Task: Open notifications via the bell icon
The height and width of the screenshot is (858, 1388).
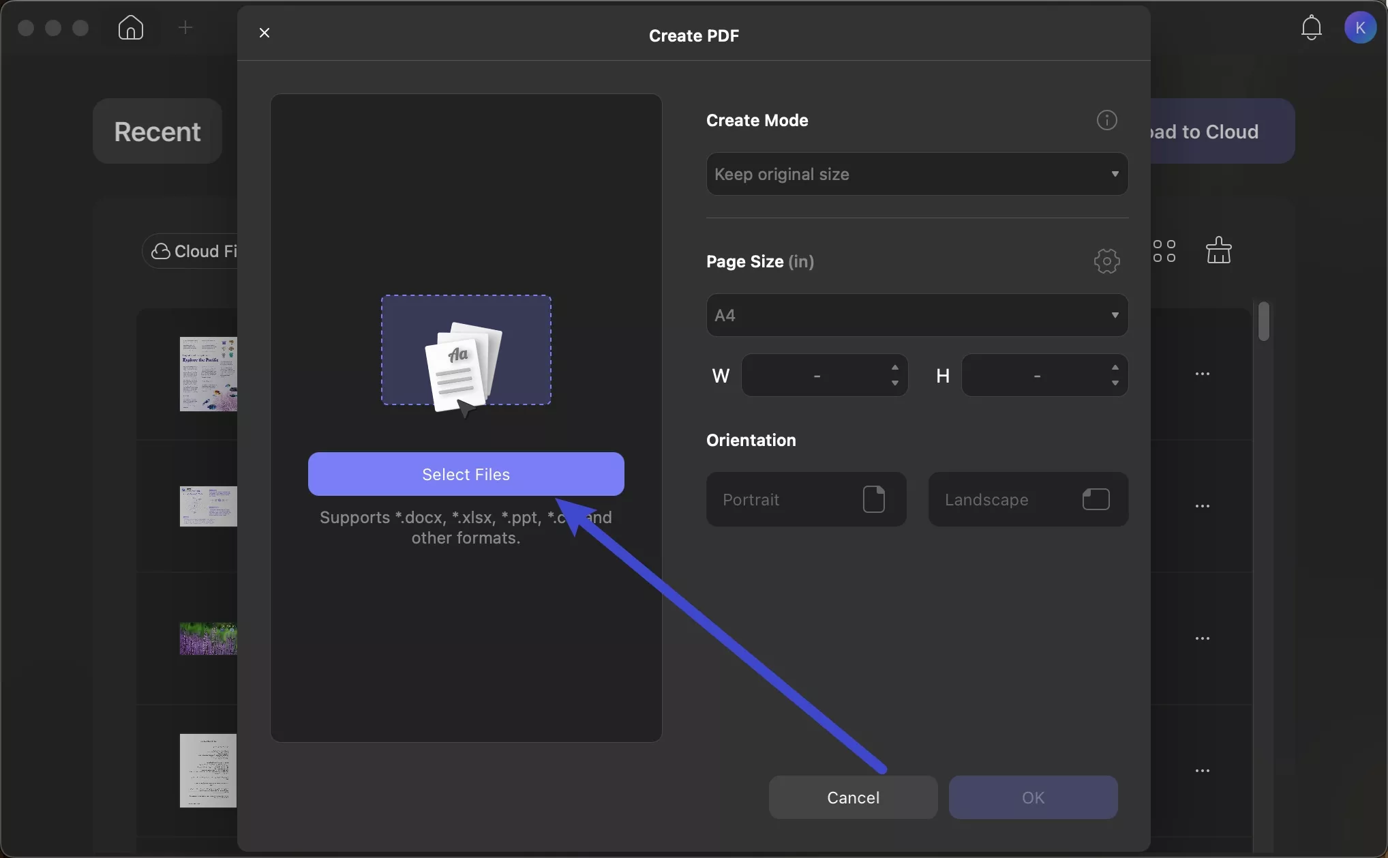Action: tap(1311, 27)
